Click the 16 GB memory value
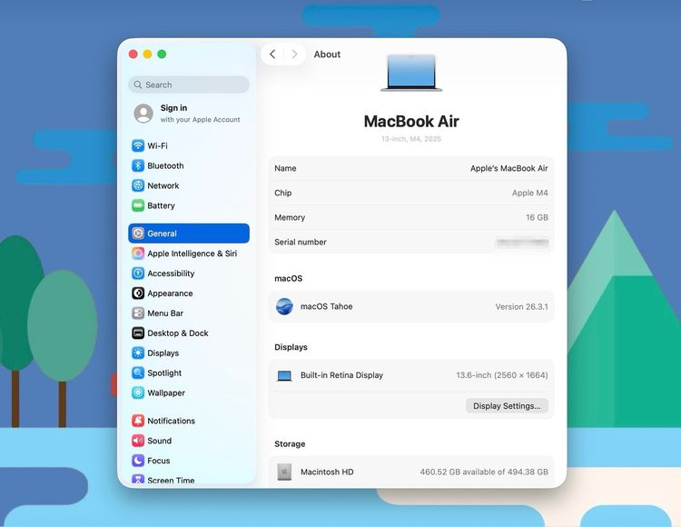681x527 pixels. pyautogui.click(x=537, y=217)
